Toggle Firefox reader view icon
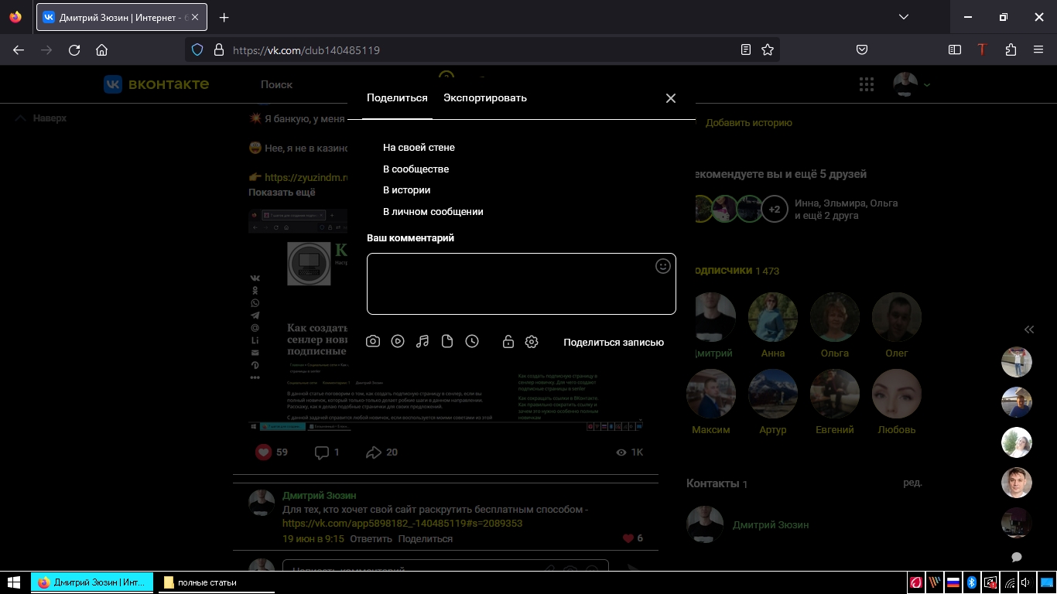 [x=746, y=49]
